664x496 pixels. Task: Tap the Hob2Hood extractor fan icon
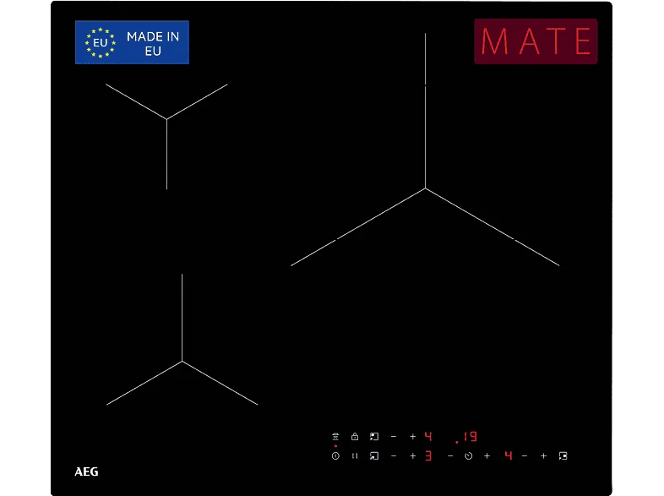pos(335,436)
